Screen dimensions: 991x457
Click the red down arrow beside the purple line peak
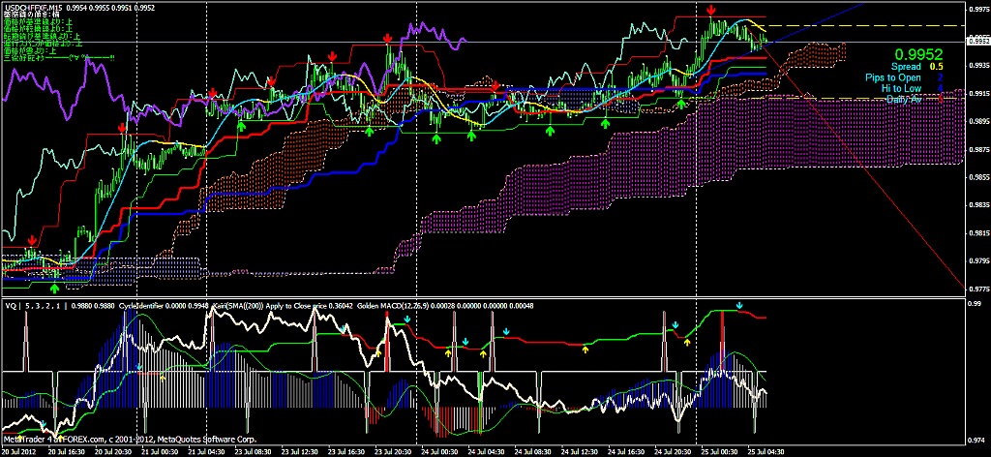pyautogui.click(x=388, y=40)
